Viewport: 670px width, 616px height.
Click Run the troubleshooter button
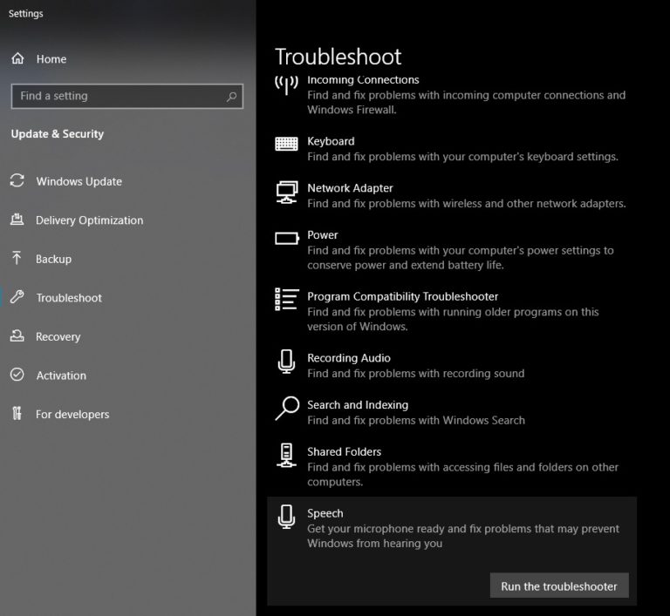tap(559, 586)
